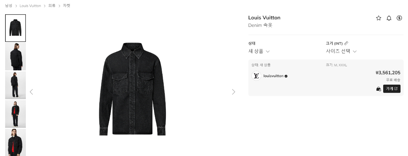408x156 pixels.
Task: Navigate to 의류 breadcrumb
Action: 52,6
